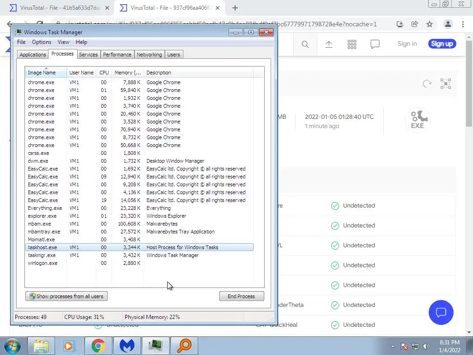The image size is (473, 355).
Task: Switch to the Performance tab
Action: click(x=117, y=55)
